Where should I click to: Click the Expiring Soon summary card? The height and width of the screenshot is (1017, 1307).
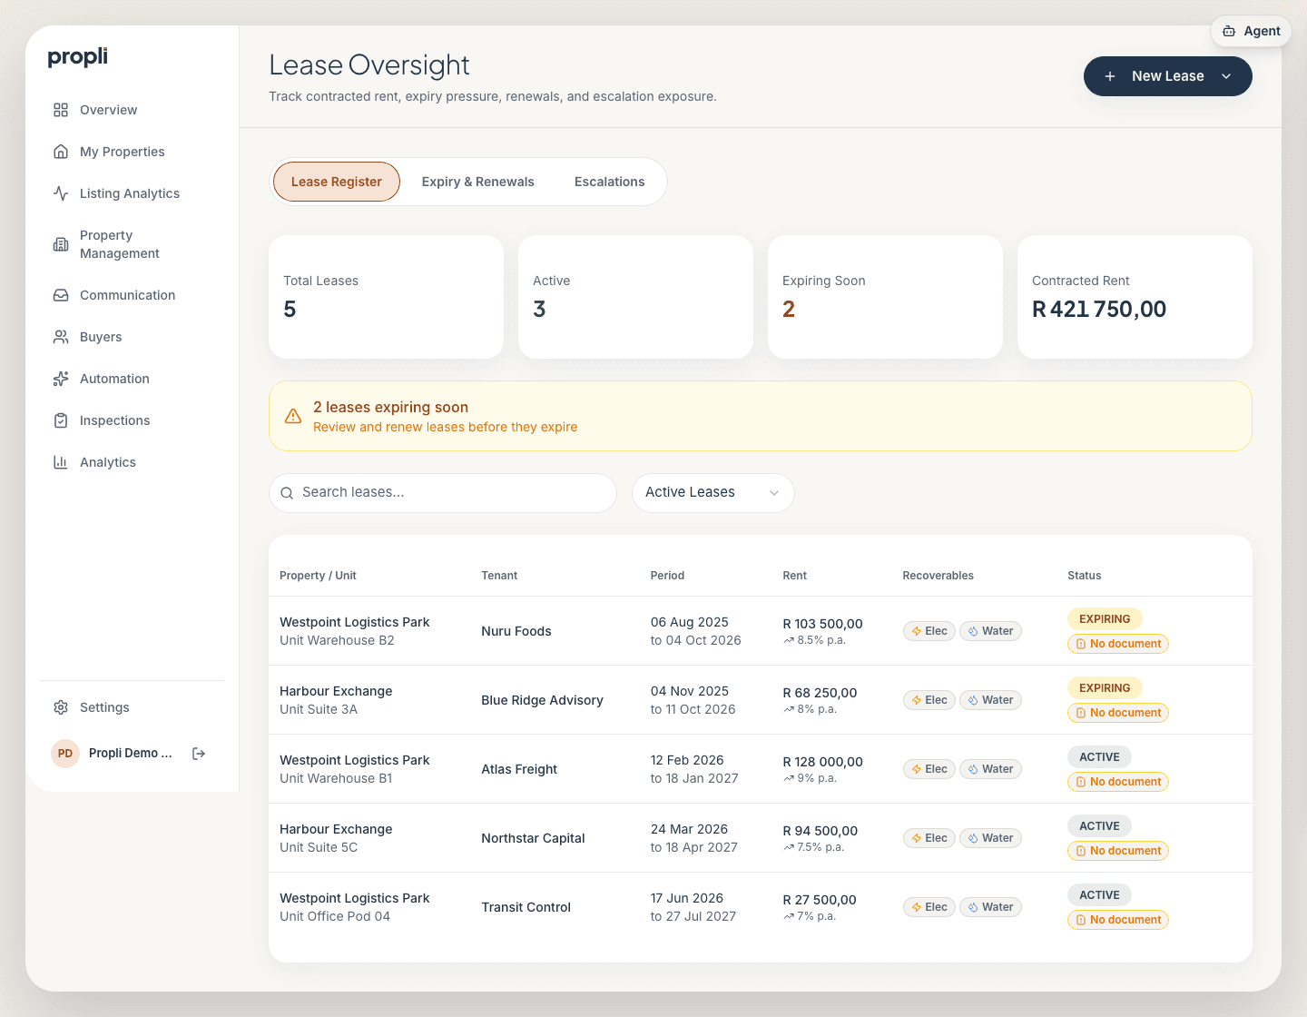[x=885, y=297]
